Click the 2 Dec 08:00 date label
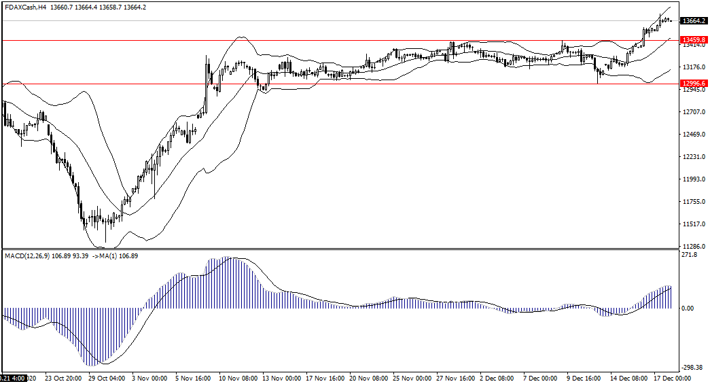 coord(497,378)
